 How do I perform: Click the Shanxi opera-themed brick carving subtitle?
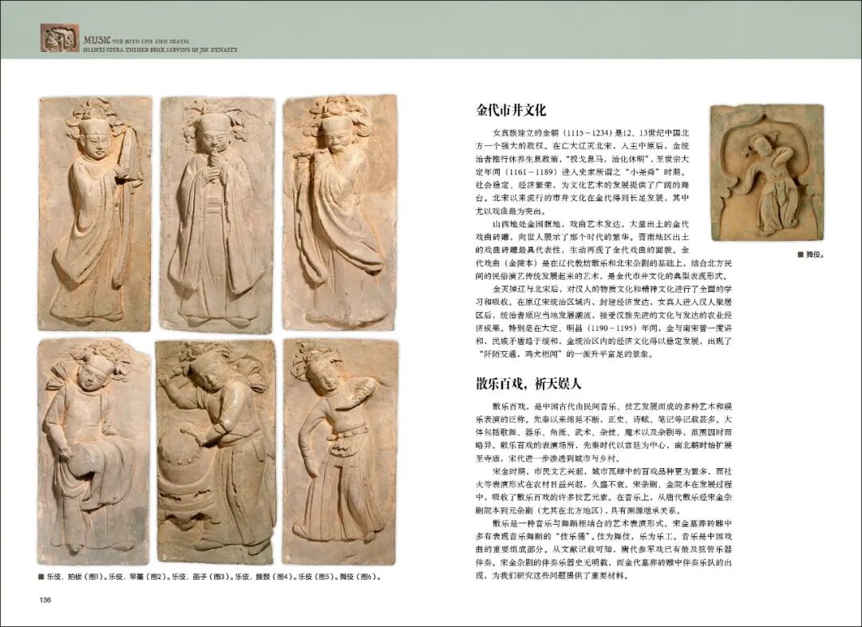(160, 49)
